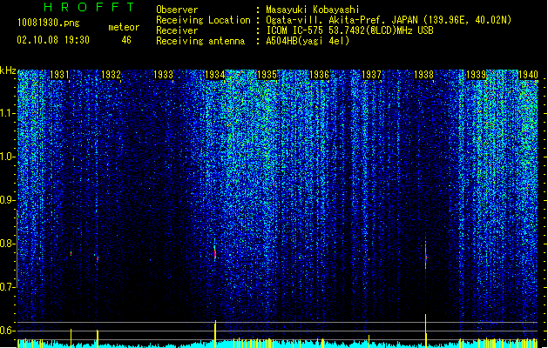Click the ICOM IC-575 53.7492 MHz USB text
This screenshot has width=548, height=348.
tap(350, 30)
